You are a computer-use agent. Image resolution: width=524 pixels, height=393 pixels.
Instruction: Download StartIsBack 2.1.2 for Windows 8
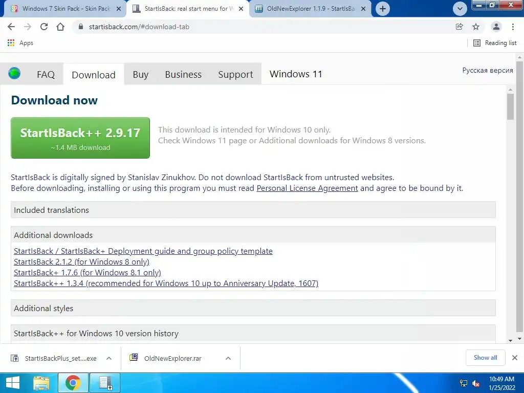click(x=81, y=261)
